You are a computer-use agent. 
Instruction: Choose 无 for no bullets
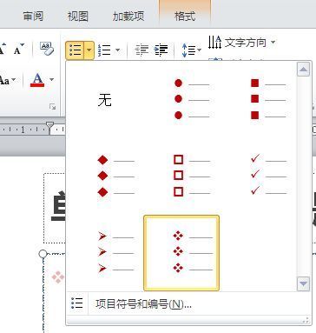(105, 100)
